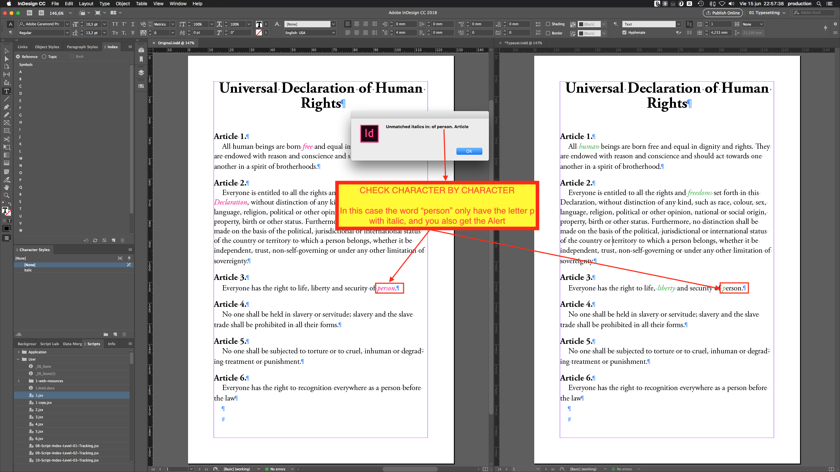840x472 pixels.
Task: Open the font style Regular dropdown
Action: click(x=67, y=32)
